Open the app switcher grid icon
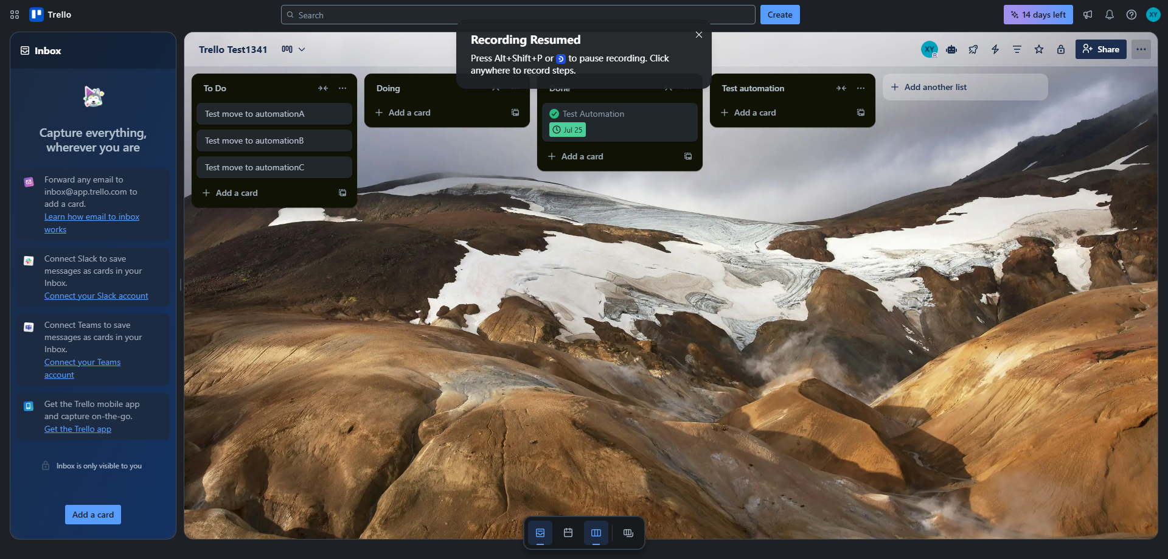The width and height of the screenshot is (1168, 559). coord(15,15)
